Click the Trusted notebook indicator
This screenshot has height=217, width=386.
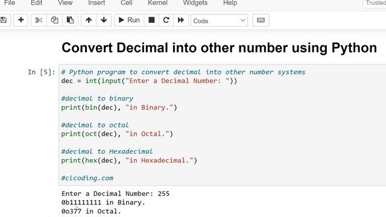click(x=375, y=3)
